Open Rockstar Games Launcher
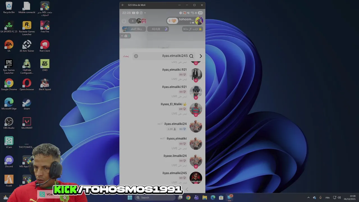359x202 pixels. (x=27, y=28)
